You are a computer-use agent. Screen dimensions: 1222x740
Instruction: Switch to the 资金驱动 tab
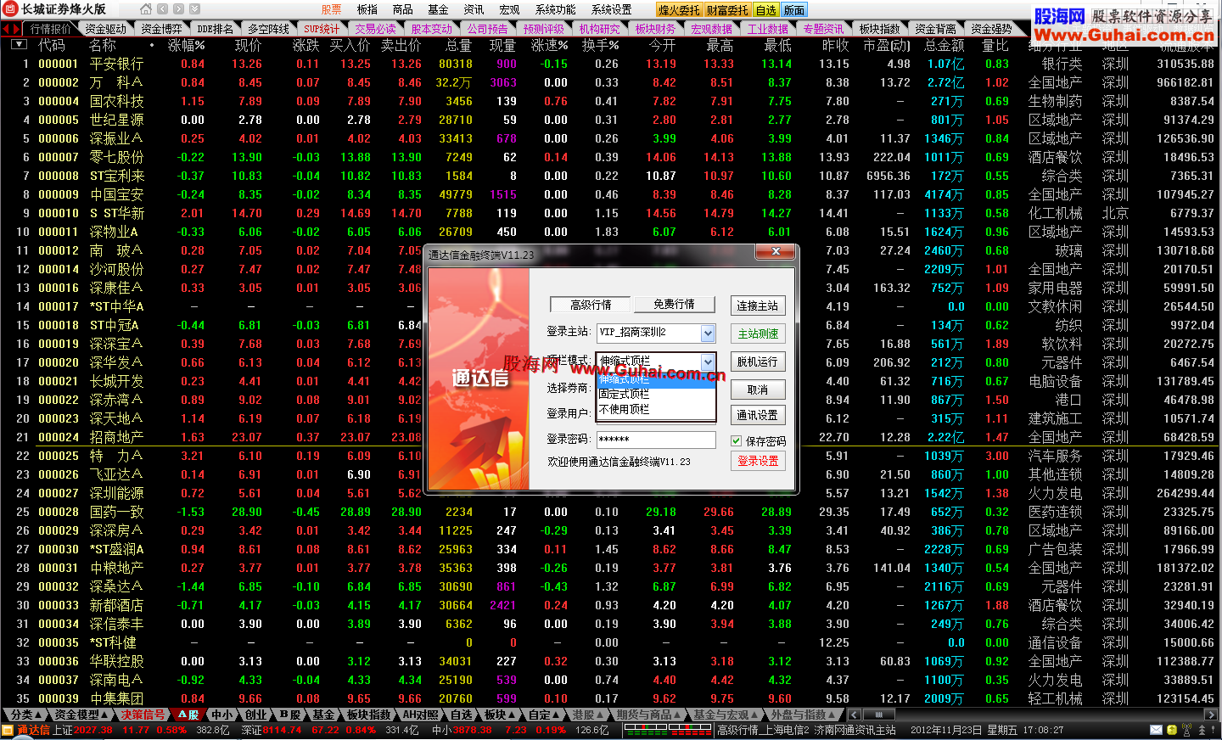pos(106,29)
